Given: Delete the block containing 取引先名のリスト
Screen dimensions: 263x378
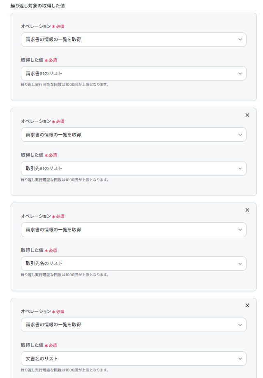Looking at the screenshot, I should click(x=247, y=210).
